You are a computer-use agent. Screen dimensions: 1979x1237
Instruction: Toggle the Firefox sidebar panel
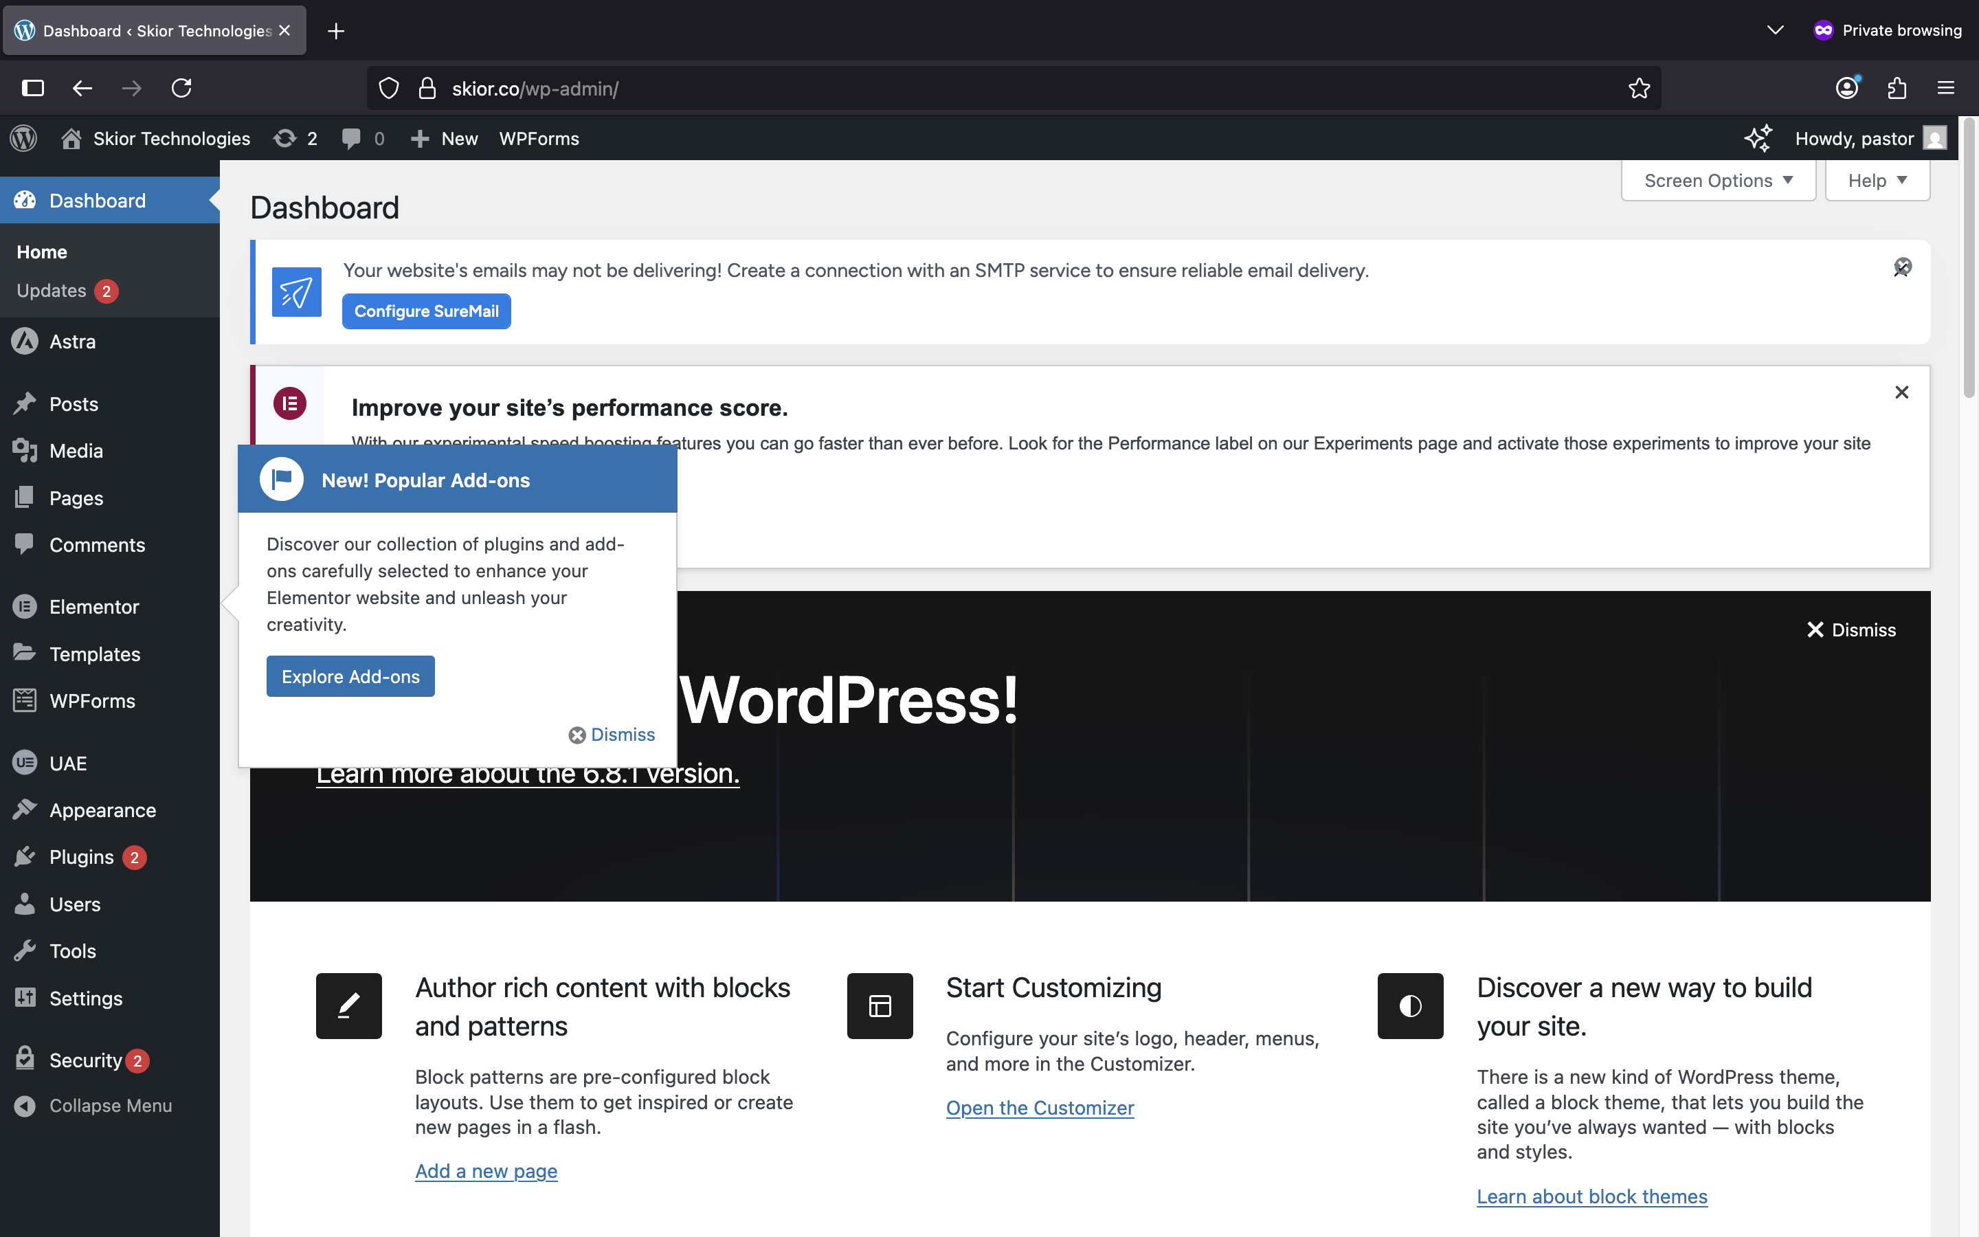point(33,89)
